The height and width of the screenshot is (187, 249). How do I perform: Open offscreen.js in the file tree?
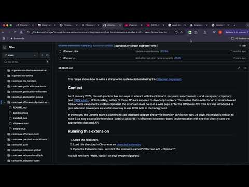pos(19,129)
